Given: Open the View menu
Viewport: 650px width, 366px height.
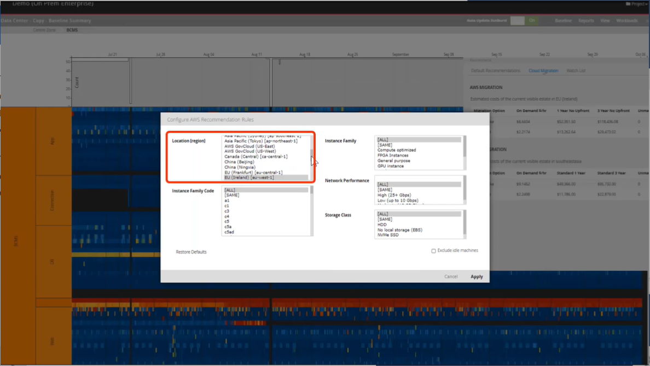Looking at the screenshot, I should coord(605,21).
